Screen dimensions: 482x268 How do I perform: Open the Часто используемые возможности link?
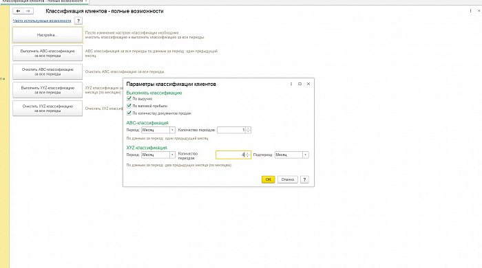tap(42, 21)
